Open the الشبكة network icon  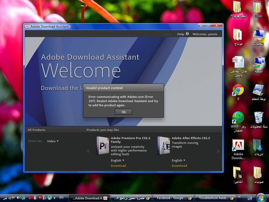[259, 65]
